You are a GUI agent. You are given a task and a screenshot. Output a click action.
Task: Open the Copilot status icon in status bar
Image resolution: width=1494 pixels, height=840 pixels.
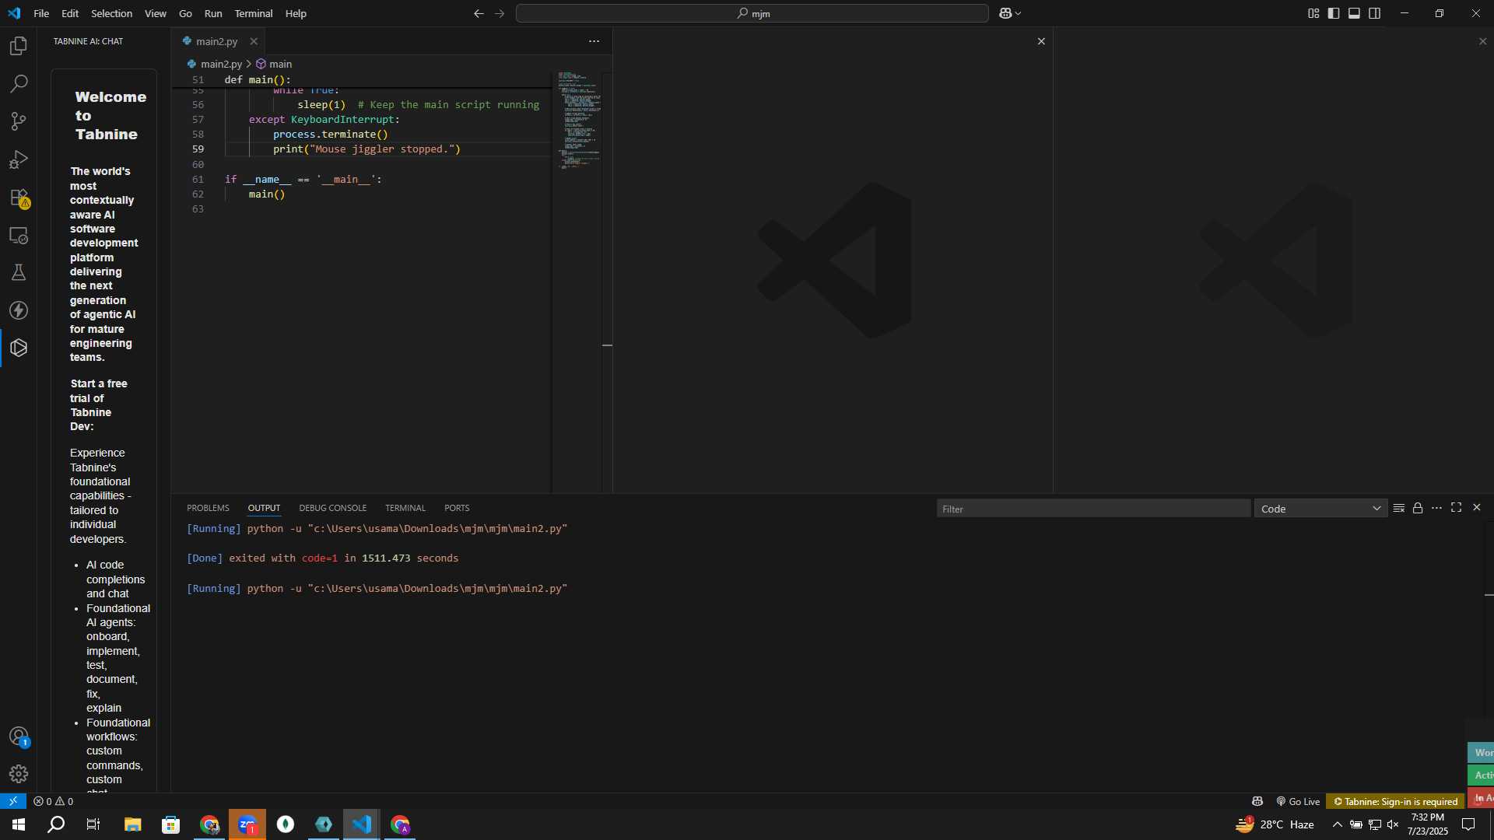tap(1257, 801)
